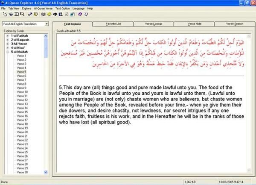256x185 pixels.
Task: Expand the 1-al-Fatihah surah node
Action: pos(8,36)
